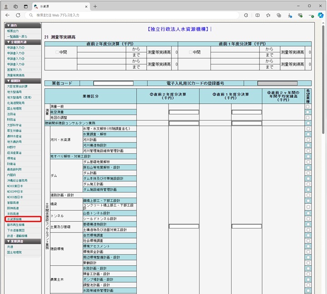Open Browser essentials heart icon

(300, 15)
